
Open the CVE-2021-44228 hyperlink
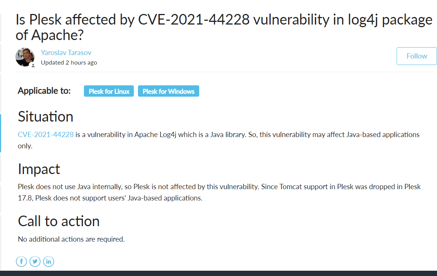click(46, 135)
